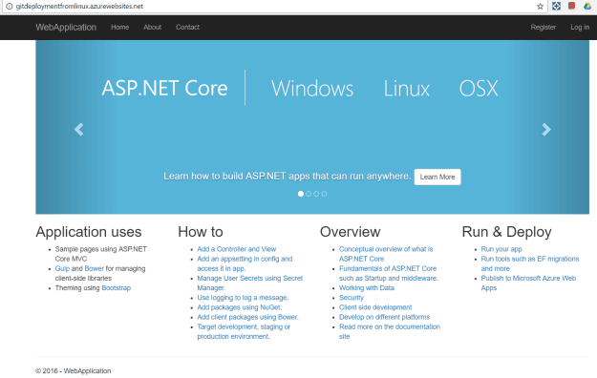Open the Contact nav item

coord(187,27)
